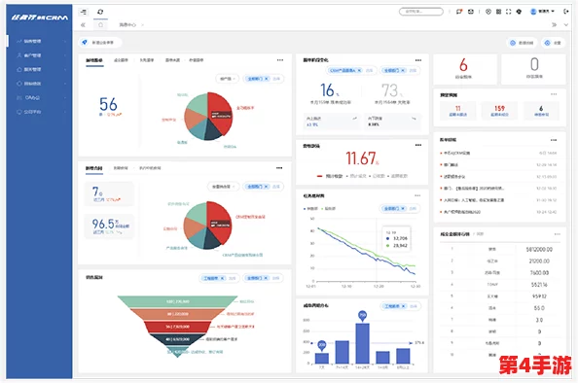This screenshot has width=578, height=383.
Task: Toggle the blue series legend on line chart
Action: [x=310, y=209]
